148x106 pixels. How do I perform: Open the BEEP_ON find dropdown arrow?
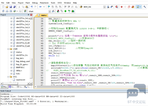point(104,7)
